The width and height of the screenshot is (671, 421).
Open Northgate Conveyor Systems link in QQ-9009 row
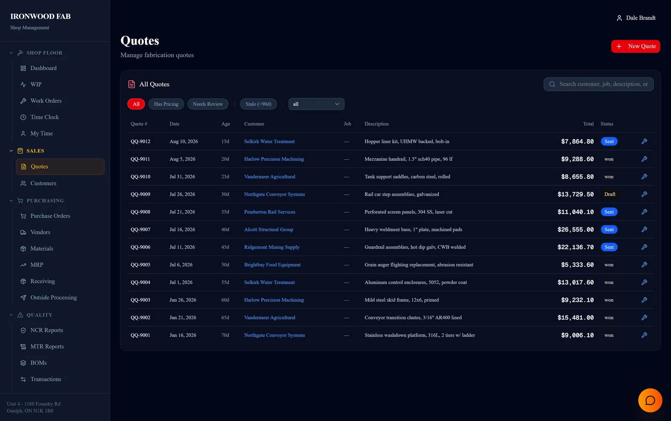click(274, 194)
